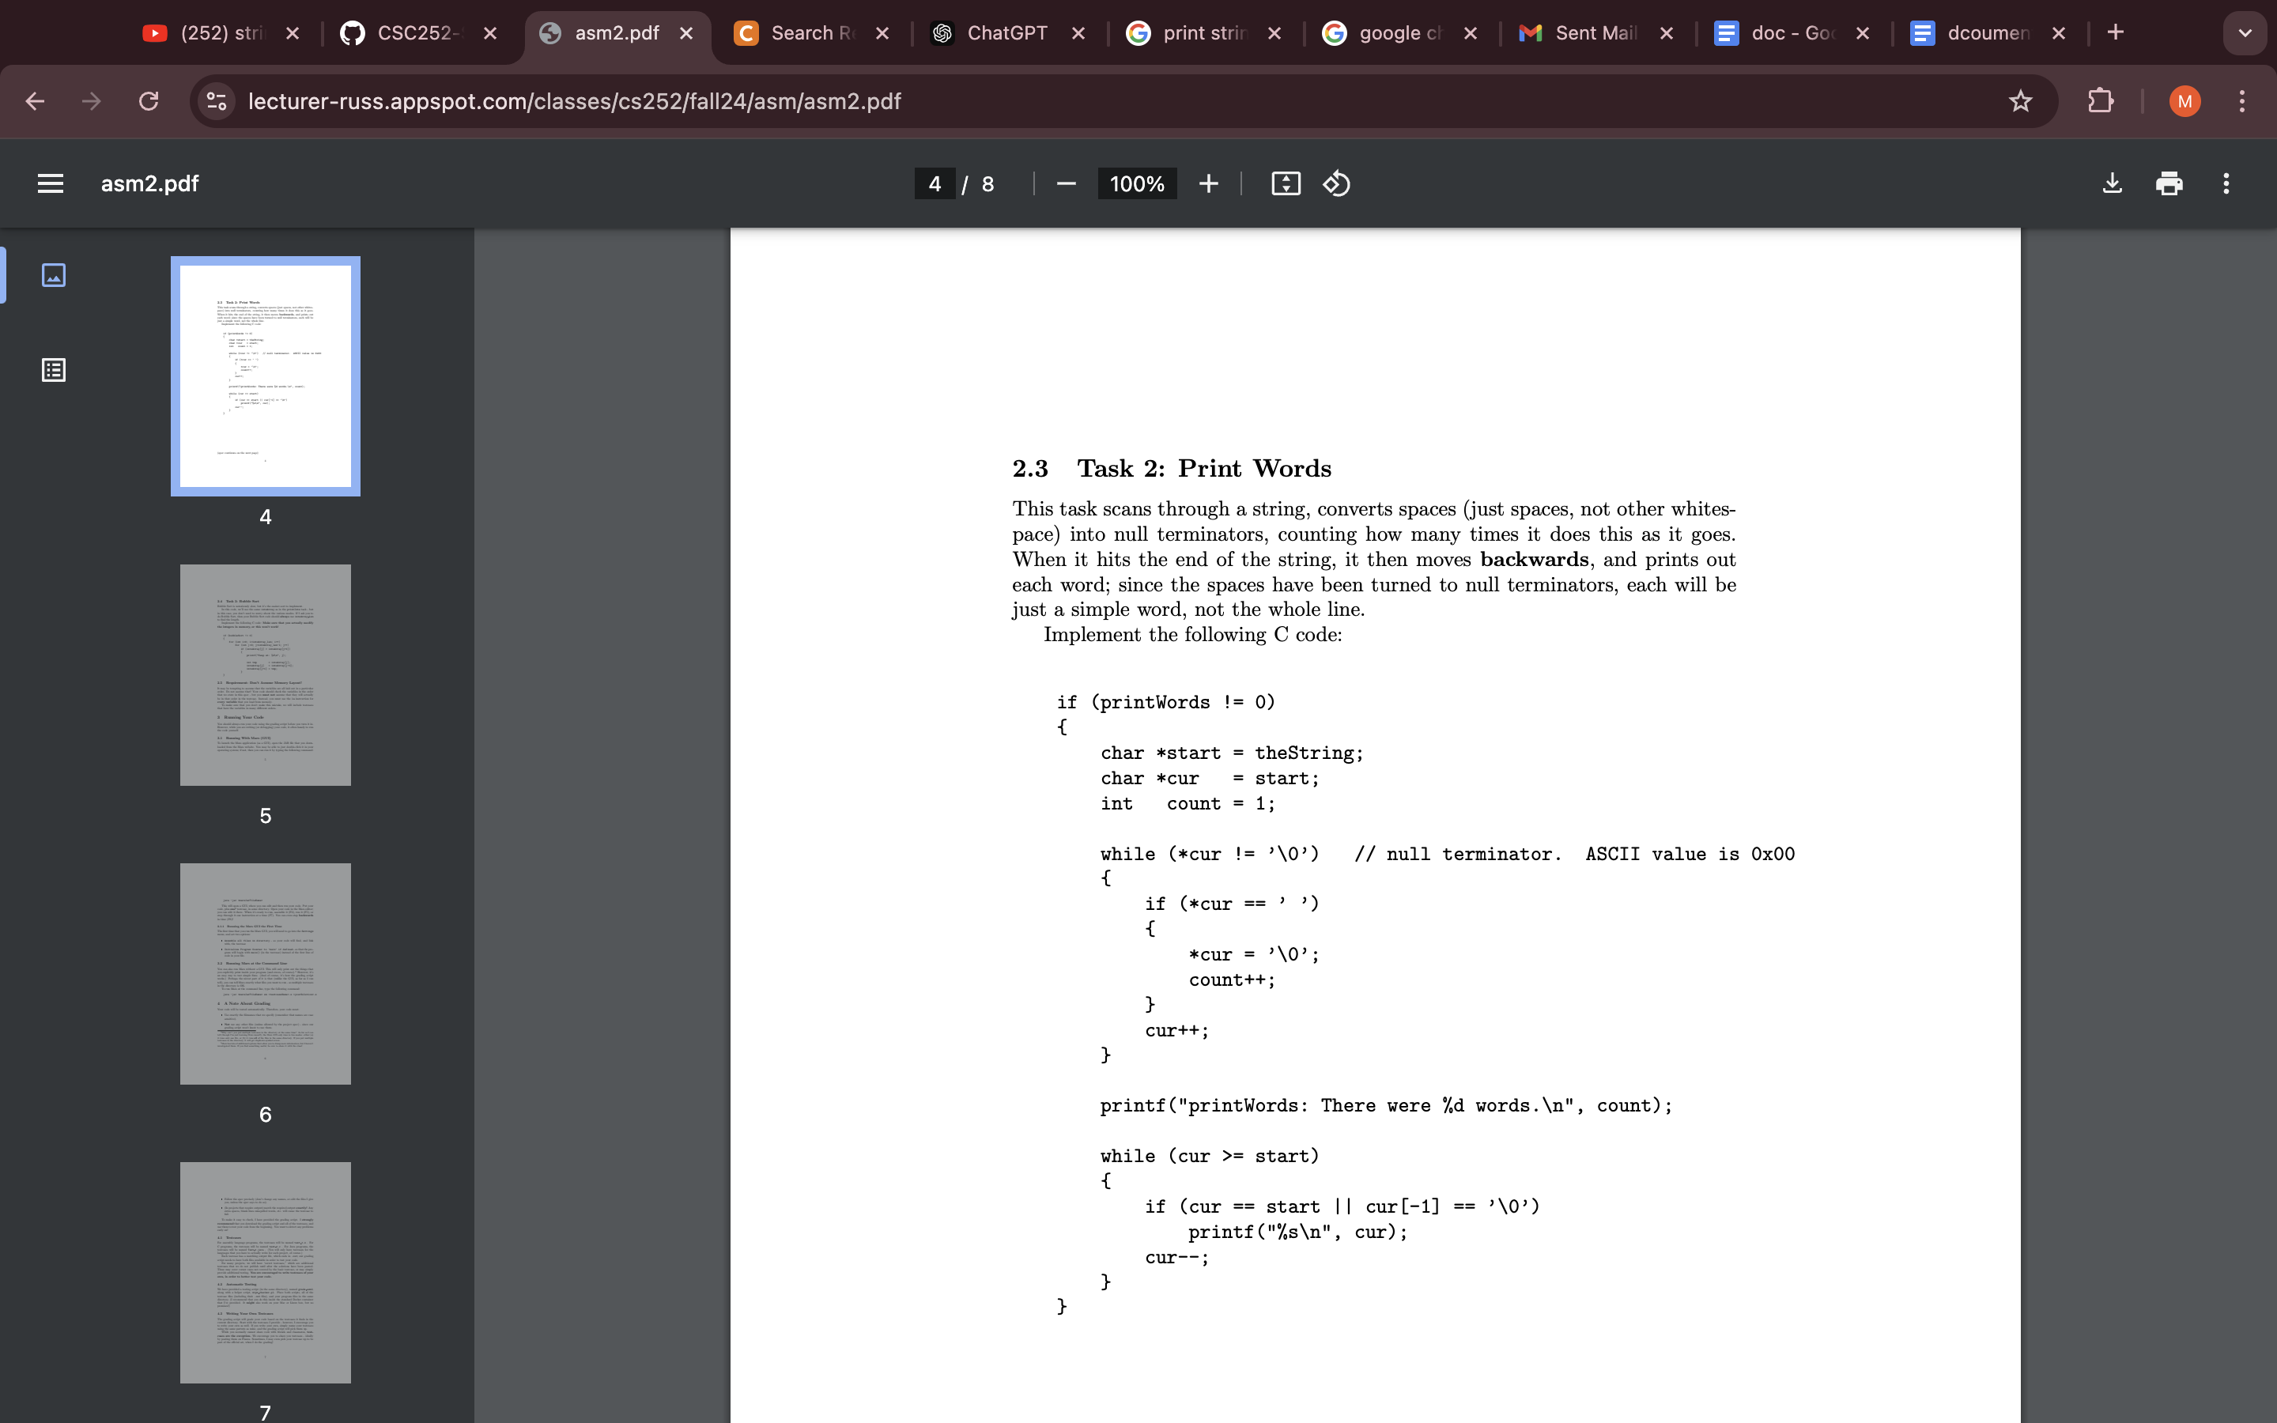Rotate the PDF counterclockwise

point(1335,183)
